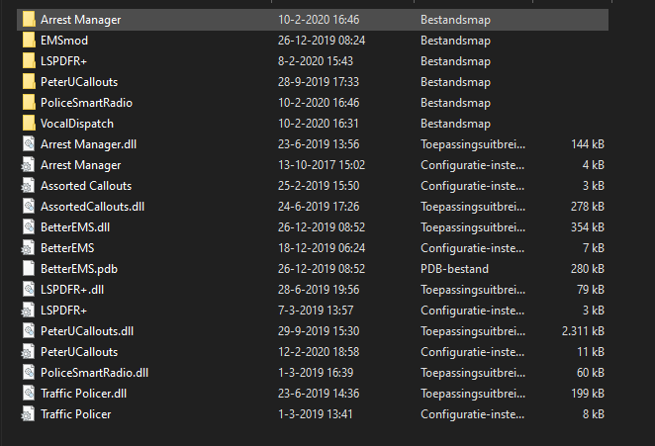
Task: Click the EMSmod folder icon
Action: point(29,41)
